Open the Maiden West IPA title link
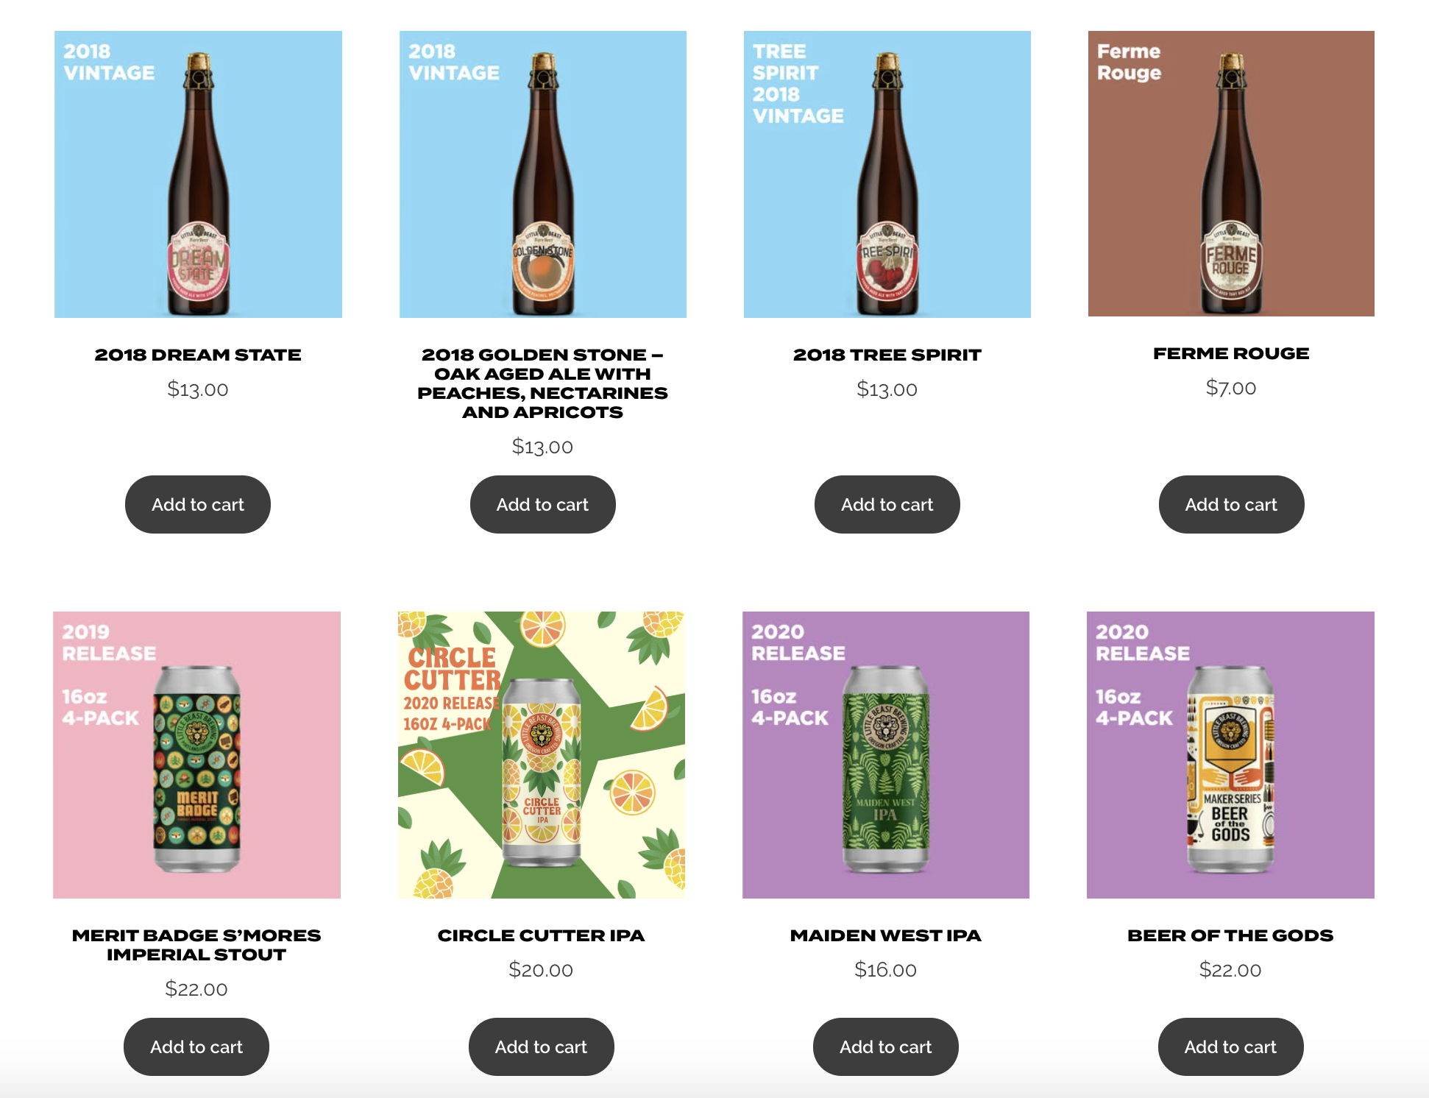 click(886, 935)
